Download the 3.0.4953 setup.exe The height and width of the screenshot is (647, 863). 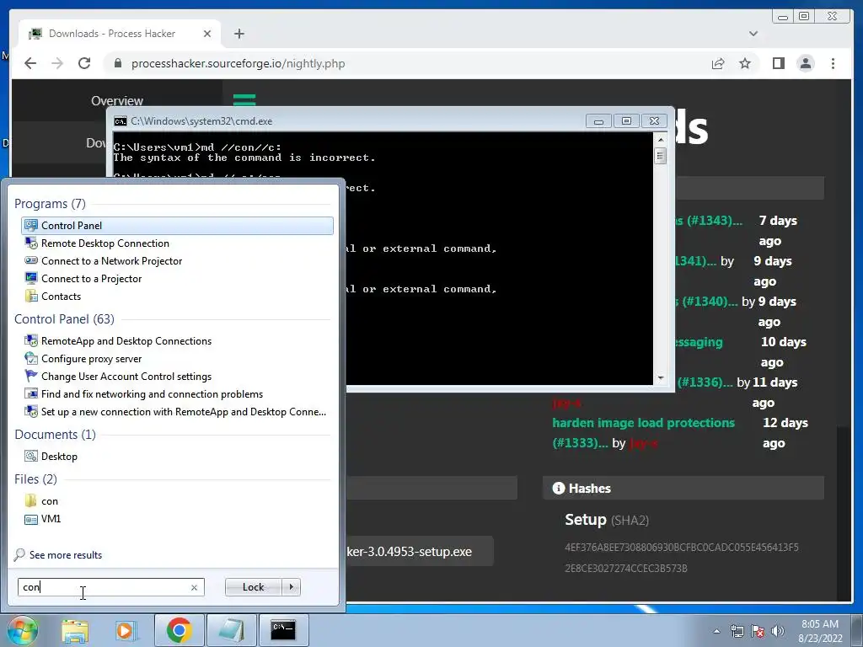[x=409, y=552]
